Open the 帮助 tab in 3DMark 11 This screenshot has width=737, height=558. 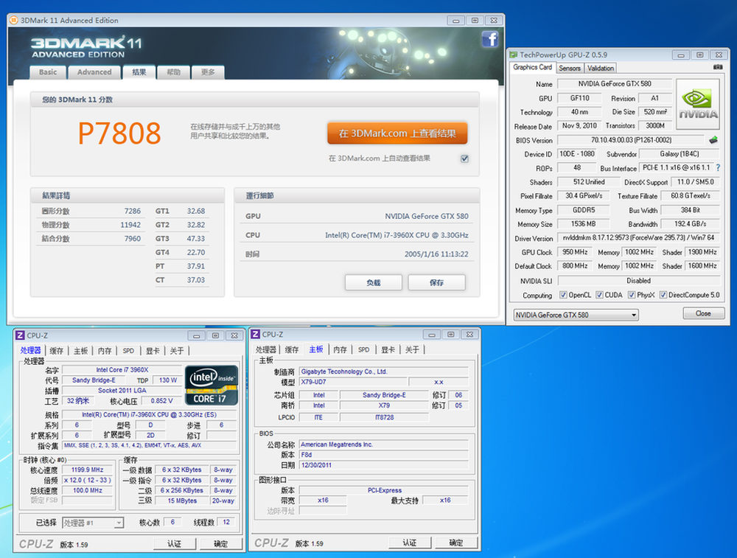[173, 72]
